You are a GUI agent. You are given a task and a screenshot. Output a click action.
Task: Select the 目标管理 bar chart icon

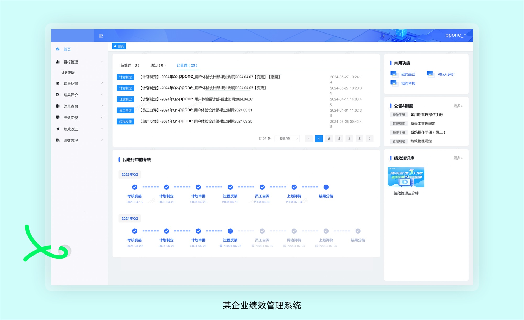pyautogui.click(x=58, y=62)
